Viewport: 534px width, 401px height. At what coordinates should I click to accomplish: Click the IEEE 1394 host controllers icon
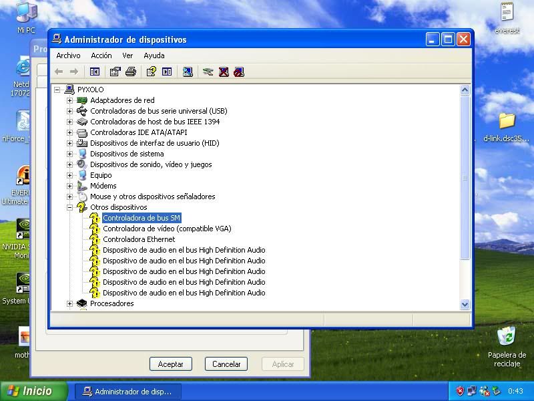tap(81, 122)
